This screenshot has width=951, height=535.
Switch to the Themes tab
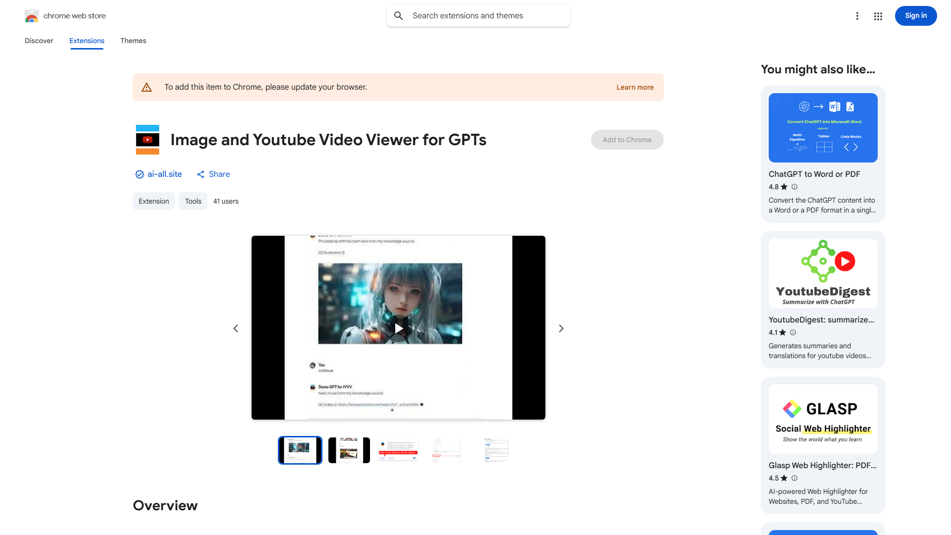133,41
